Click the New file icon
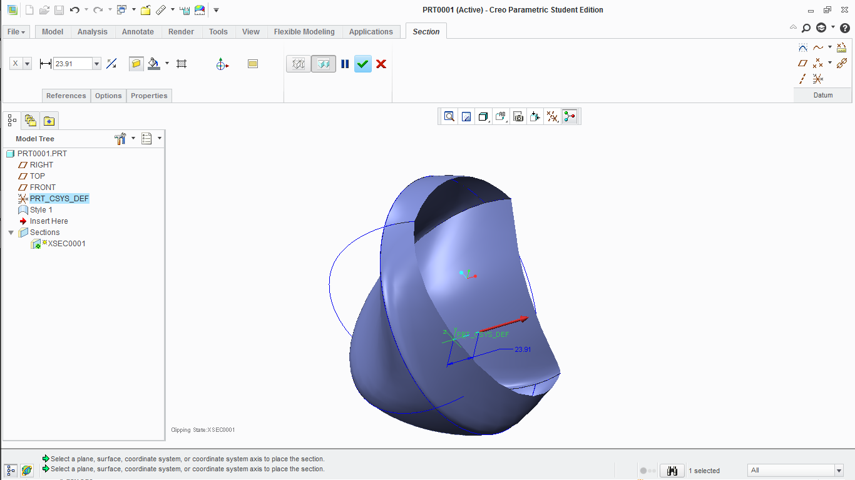Screen dimensions: 855x480 coord(29,10)
